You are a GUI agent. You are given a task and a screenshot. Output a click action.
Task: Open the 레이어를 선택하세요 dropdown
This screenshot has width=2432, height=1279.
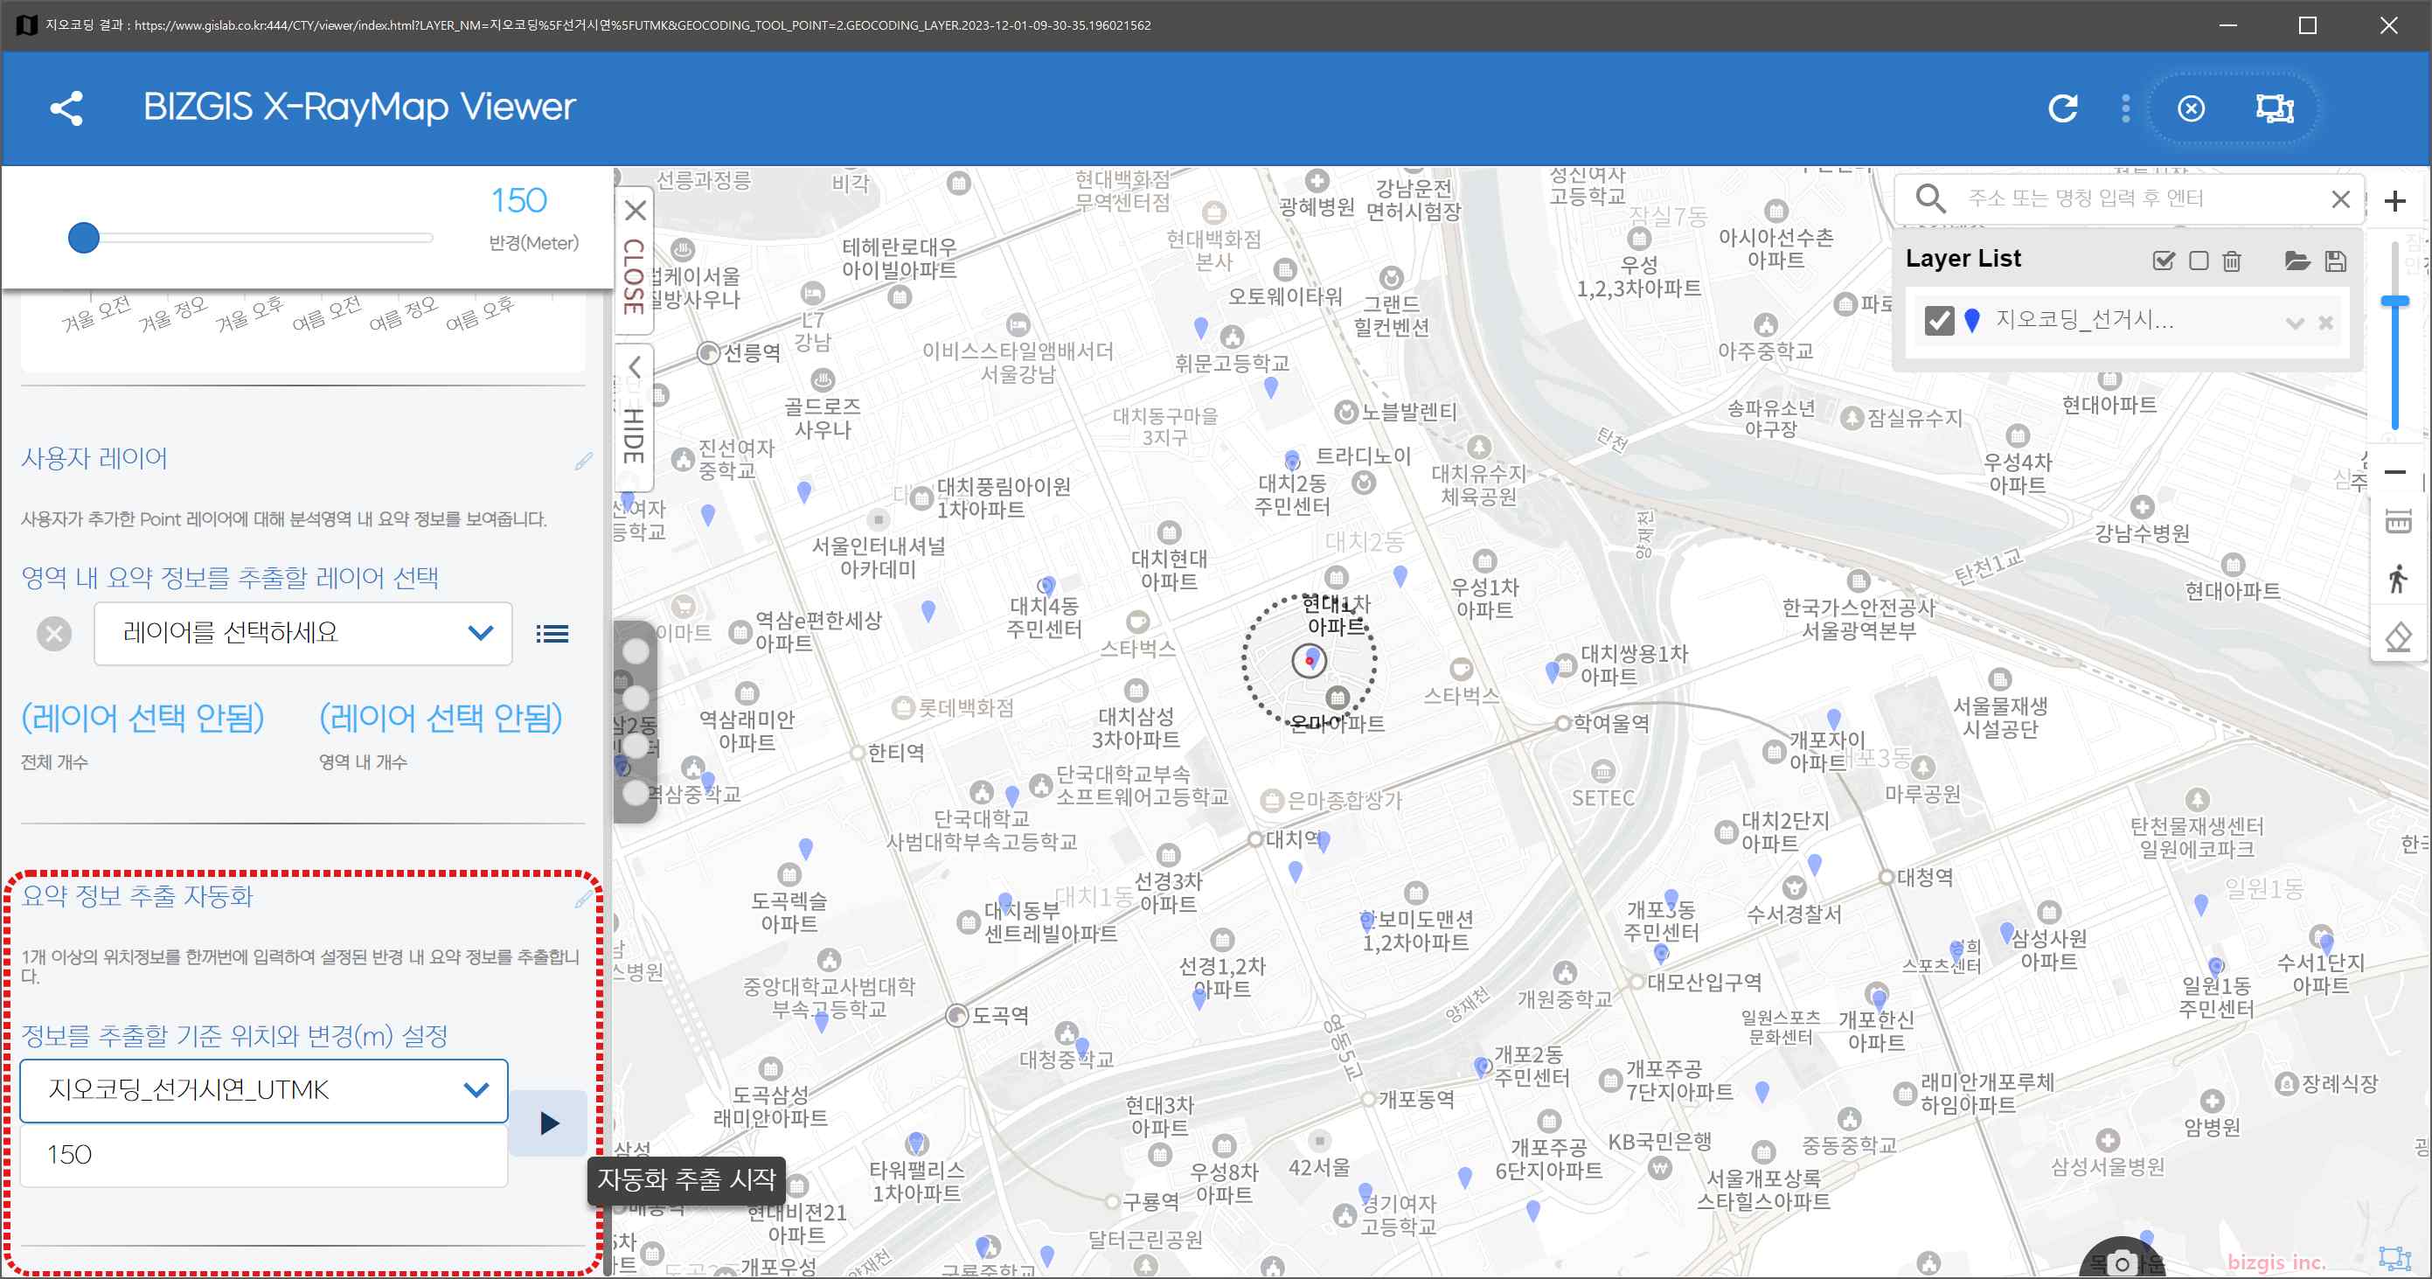(303, 633)
